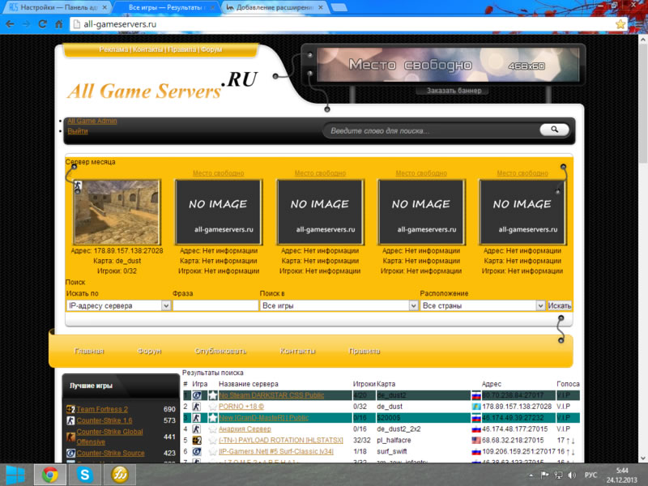The height and width of the screenshot is (486, 648).
Task: Click the All Game Servers .RU logo
Action: pyautogui.click(x=162, y=86)
